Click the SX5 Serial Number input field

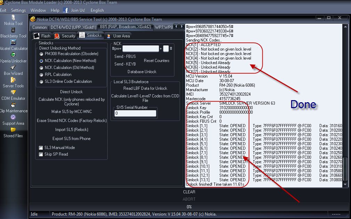coord(135,113)
